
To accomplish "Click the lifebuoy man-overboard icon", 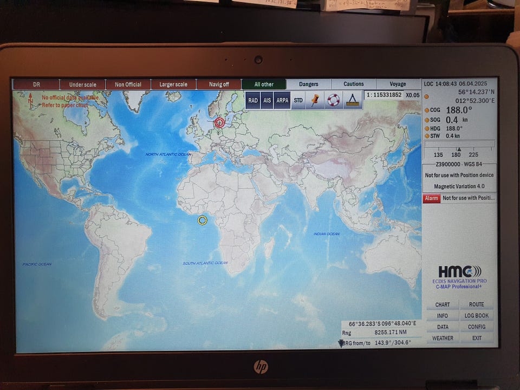I will (333, 100).
